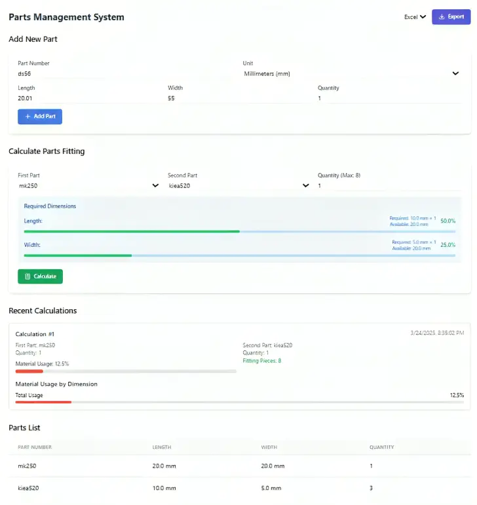Open the First Part mk250 dropdown
The width and height of the screenshot is (477, 505).
pos(88,186)
